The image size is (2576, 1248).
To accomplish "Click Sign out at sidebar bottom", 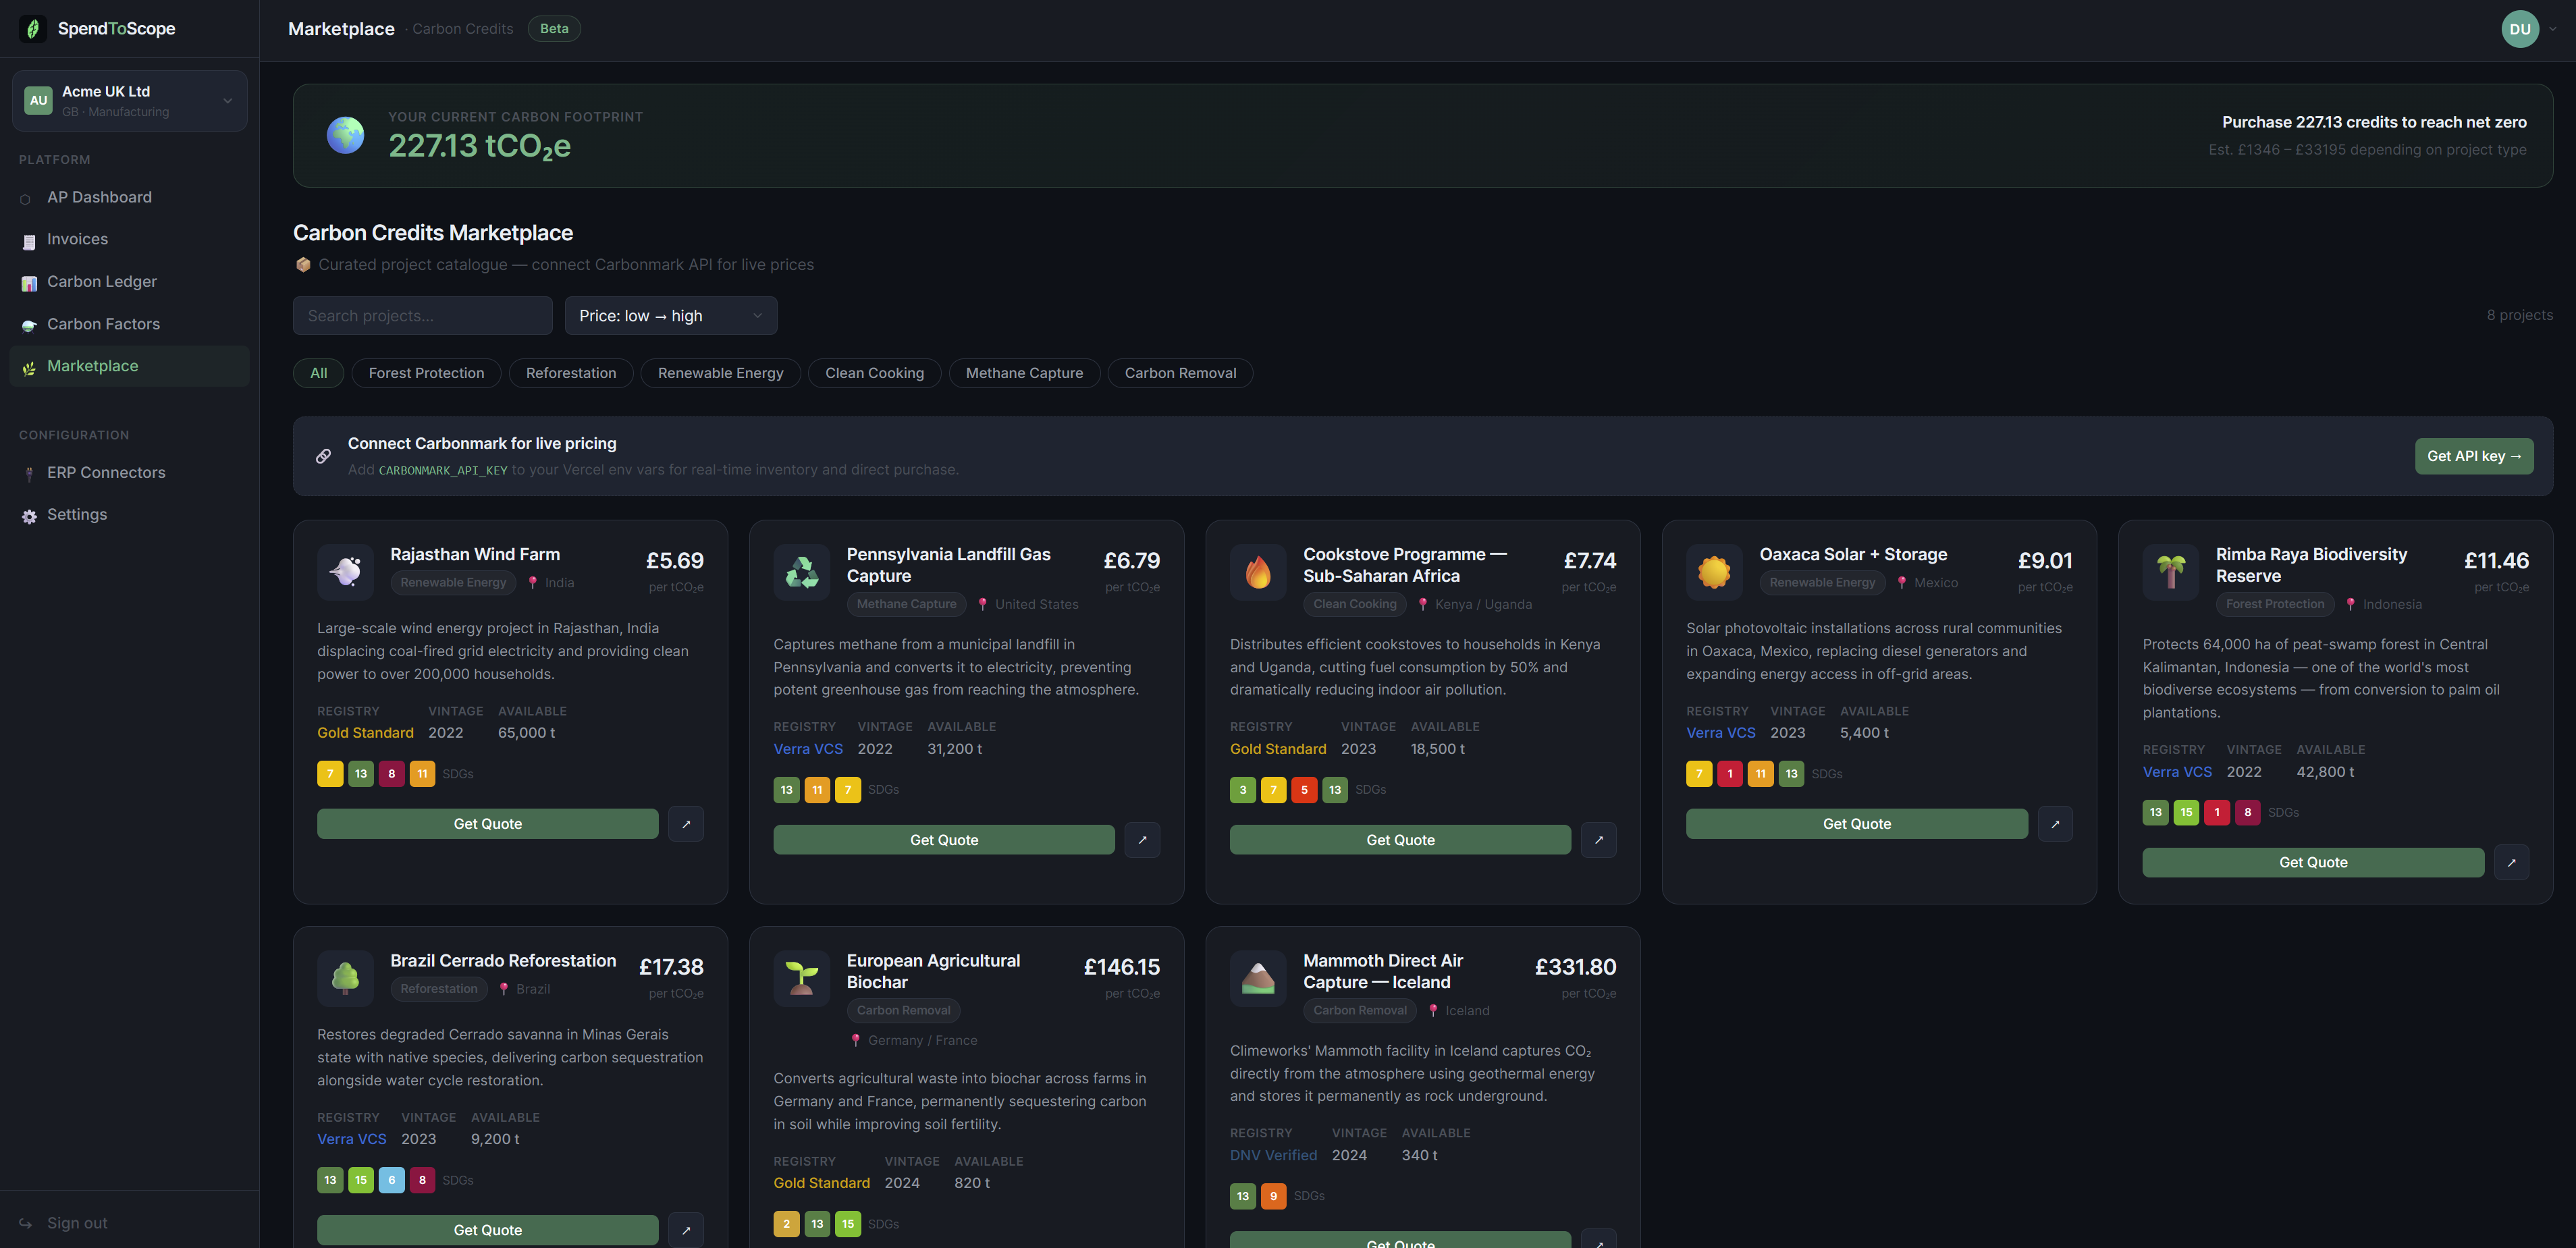I will pyautogui.click(x=77, y=1223).
